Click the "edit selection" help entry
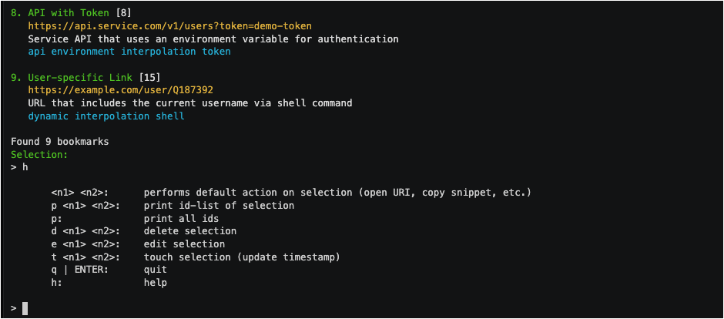Image resolution: width=724 pixels, height=319 pixels. 184,244
